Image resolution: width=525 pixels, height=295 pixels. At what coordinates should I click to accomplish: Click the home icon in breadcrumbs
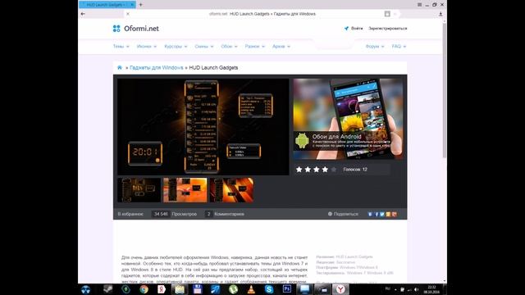tap(120, 67)
